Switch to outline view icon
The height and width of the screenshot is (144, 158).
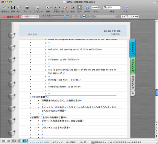9,141
